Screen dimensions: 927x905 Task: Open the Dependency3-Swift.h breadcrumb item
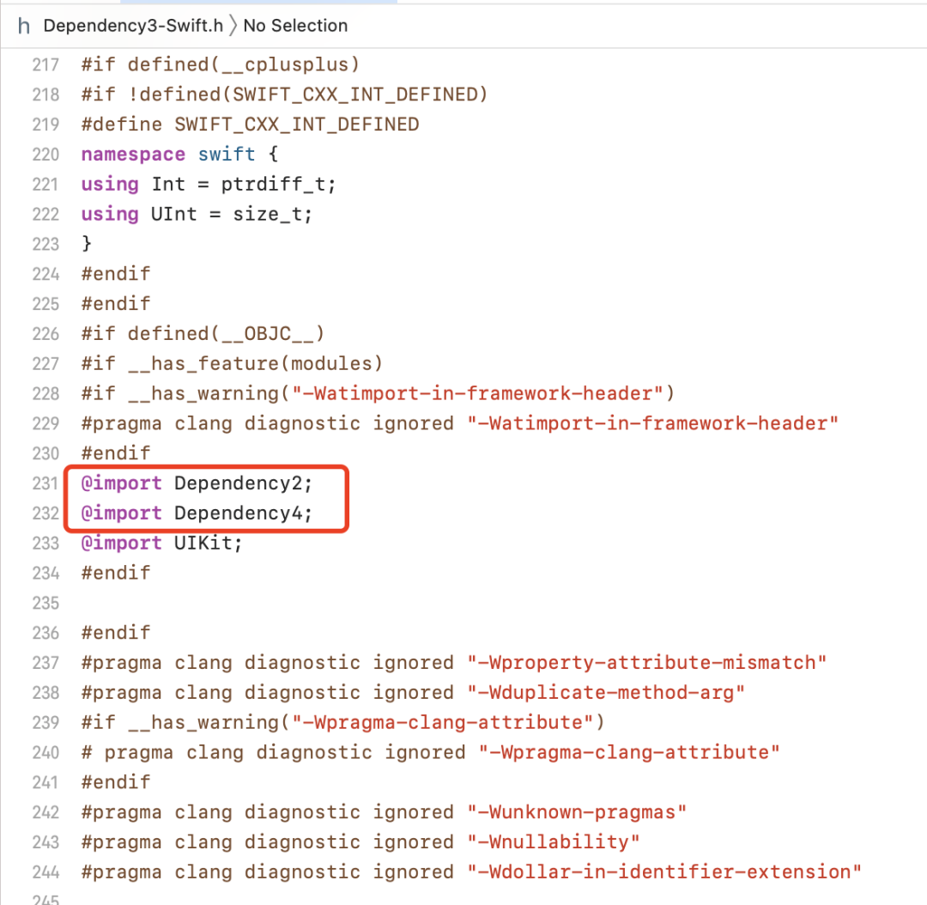133,26
